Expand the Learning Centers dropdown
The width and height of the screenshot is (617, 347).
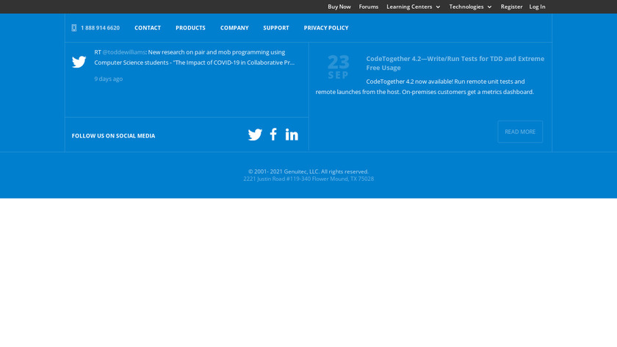(x=413, y=7)
